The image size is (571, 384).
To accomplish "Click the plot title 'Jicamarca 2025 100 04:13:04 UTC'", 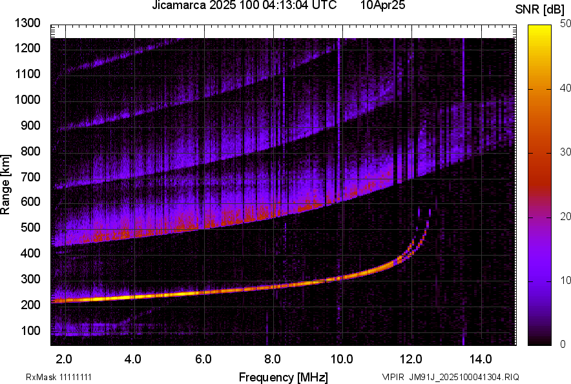I will pyautogui.click(x=244, y=5).
